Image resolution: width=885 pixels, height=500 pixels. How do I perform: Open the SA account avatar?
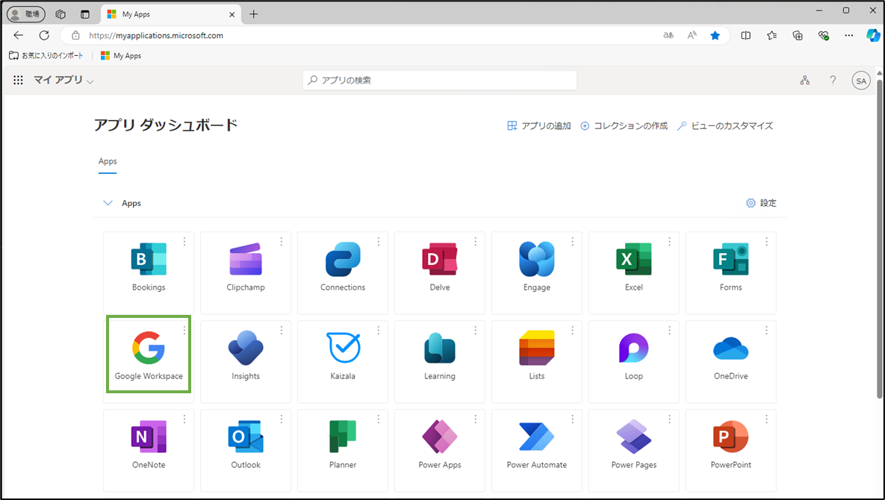pos(861,81)
